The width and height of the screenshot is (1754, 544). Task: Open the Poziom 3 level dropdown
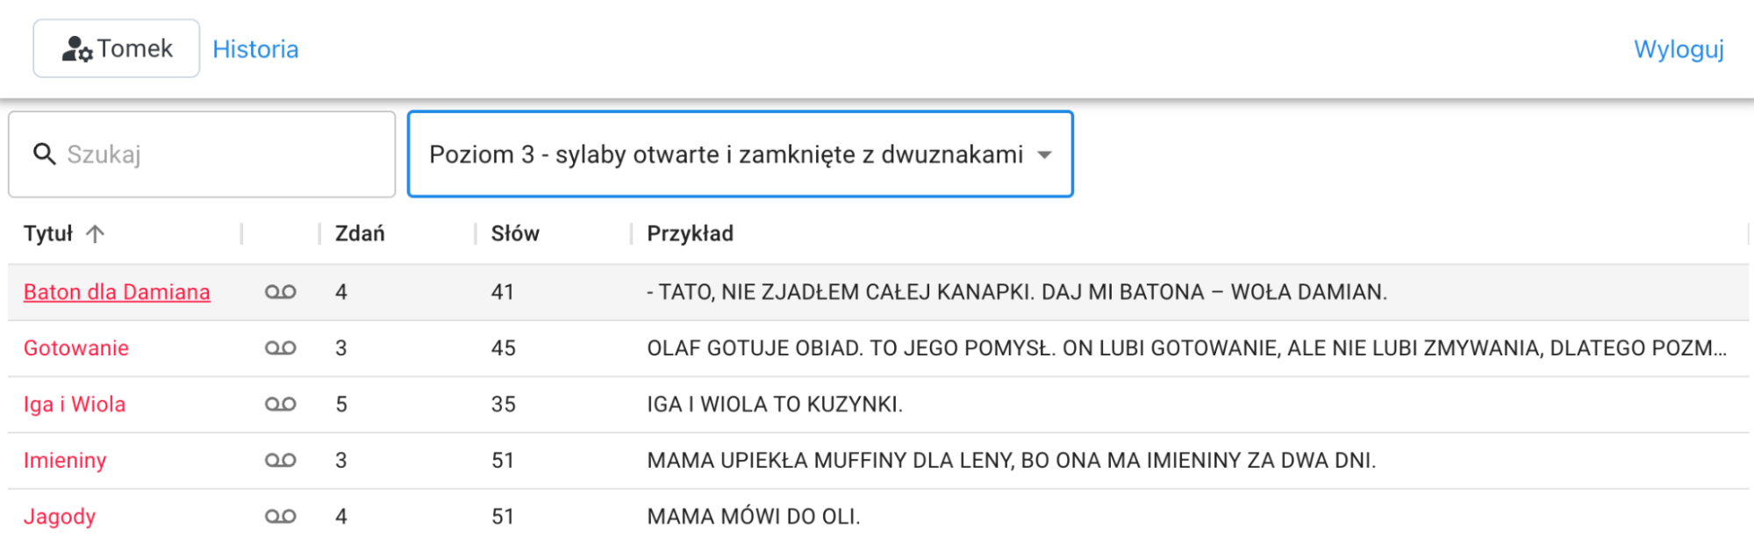727,154
